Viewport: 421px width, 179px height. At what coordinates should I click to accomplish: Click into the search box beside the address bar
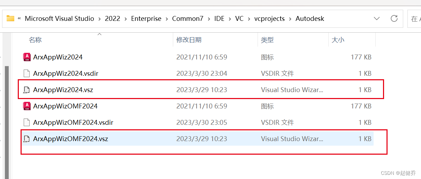point(414,19)
